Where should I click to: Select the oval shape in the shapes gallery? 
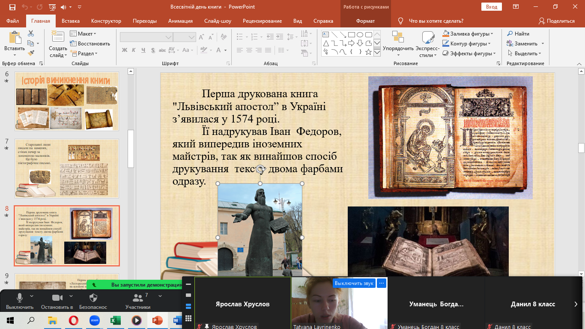pyautogui.click(x=360, y=35)
